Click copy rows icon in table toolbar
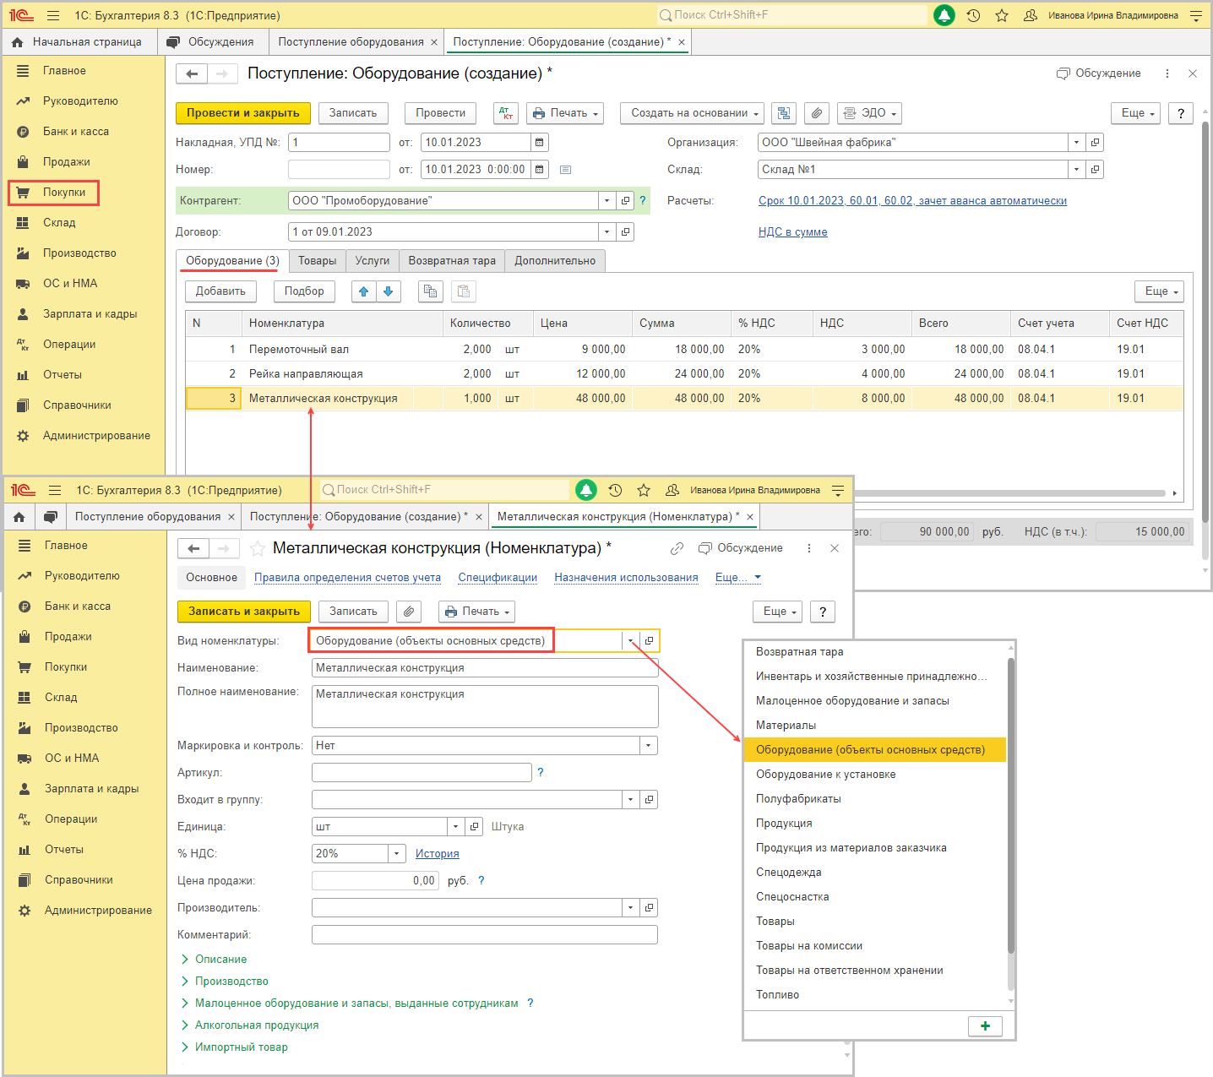The height and width of the screenshot is (1077, 1213). click(431, 291)
